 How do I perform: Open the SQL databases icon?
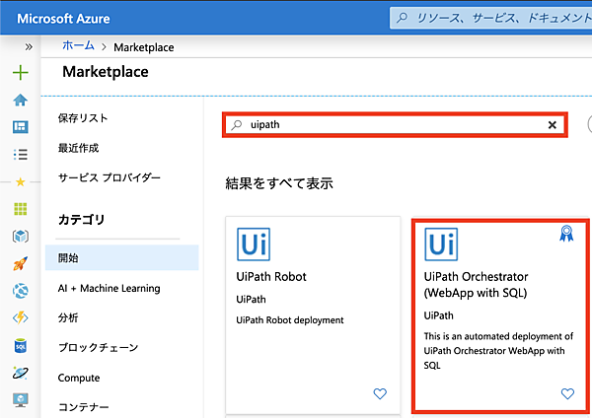pos(20,346)
